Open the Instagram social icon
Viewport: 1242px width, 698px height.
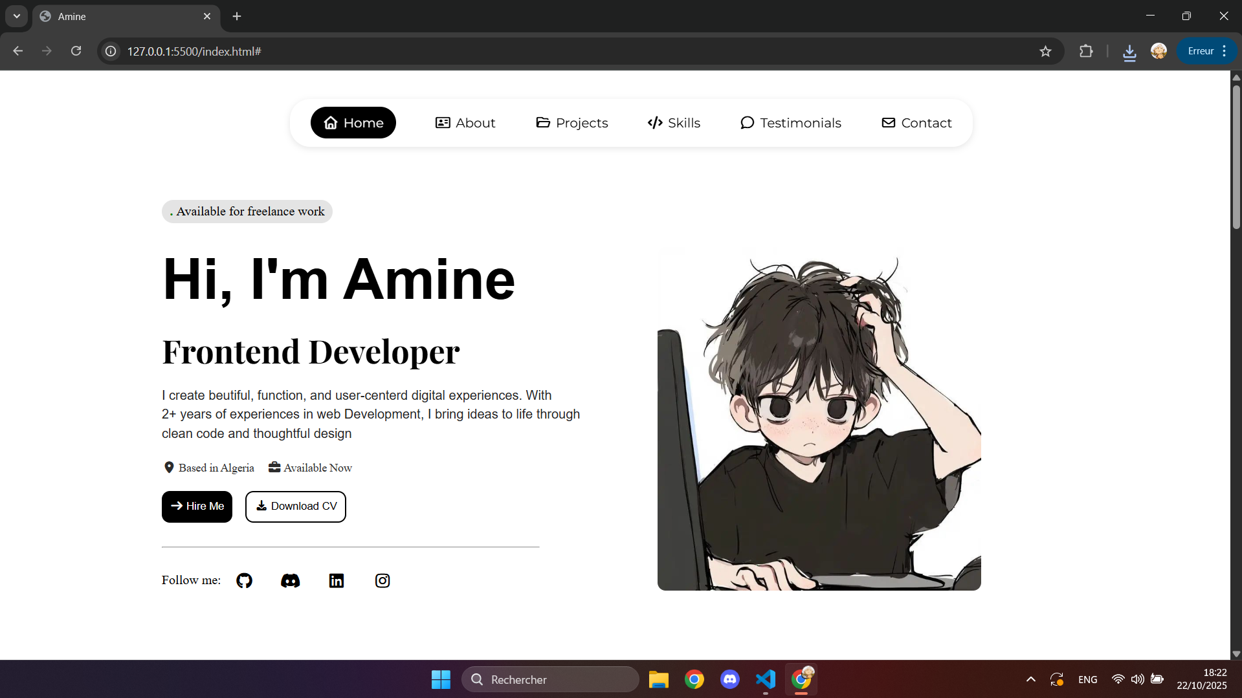[x=382, y=580]
